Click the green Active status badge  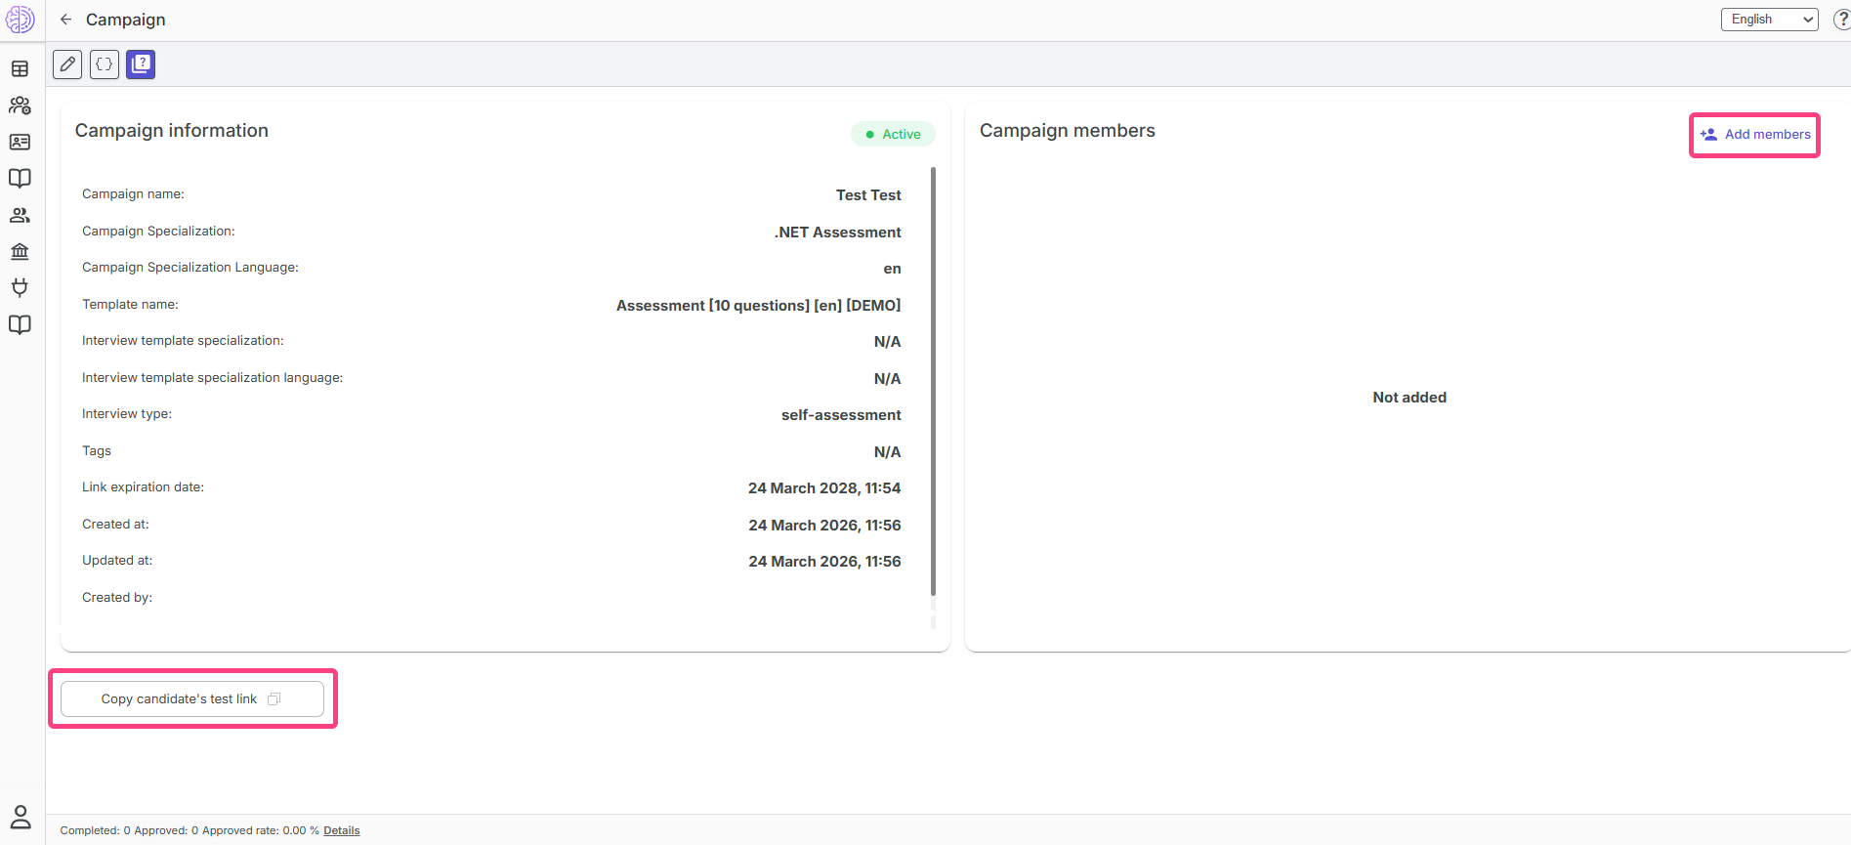(893, 135)
